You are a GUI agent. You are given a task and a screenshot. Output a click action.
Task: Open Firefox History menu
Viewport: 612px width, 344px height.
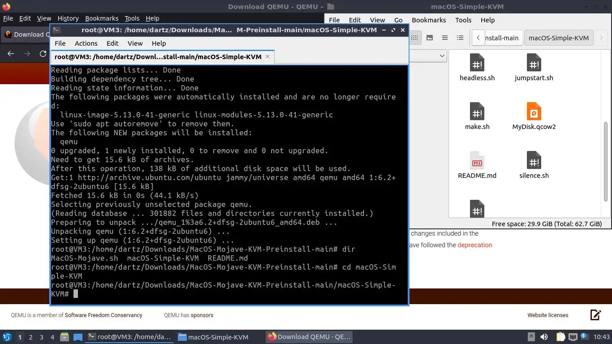pyautogui.click(x=68, y=18)
